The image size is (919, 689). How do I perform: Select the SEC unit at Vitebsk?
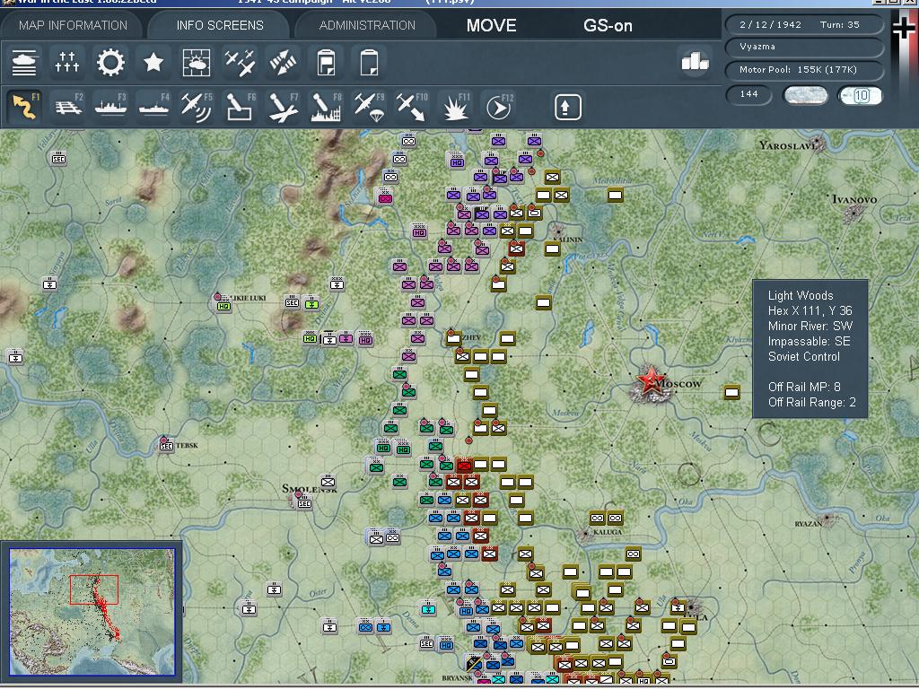[166, 446]
